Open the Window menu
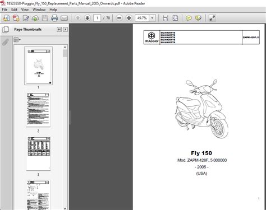This screenshot has height=210, width=266. pyautogui.click(x=39, y=10)
